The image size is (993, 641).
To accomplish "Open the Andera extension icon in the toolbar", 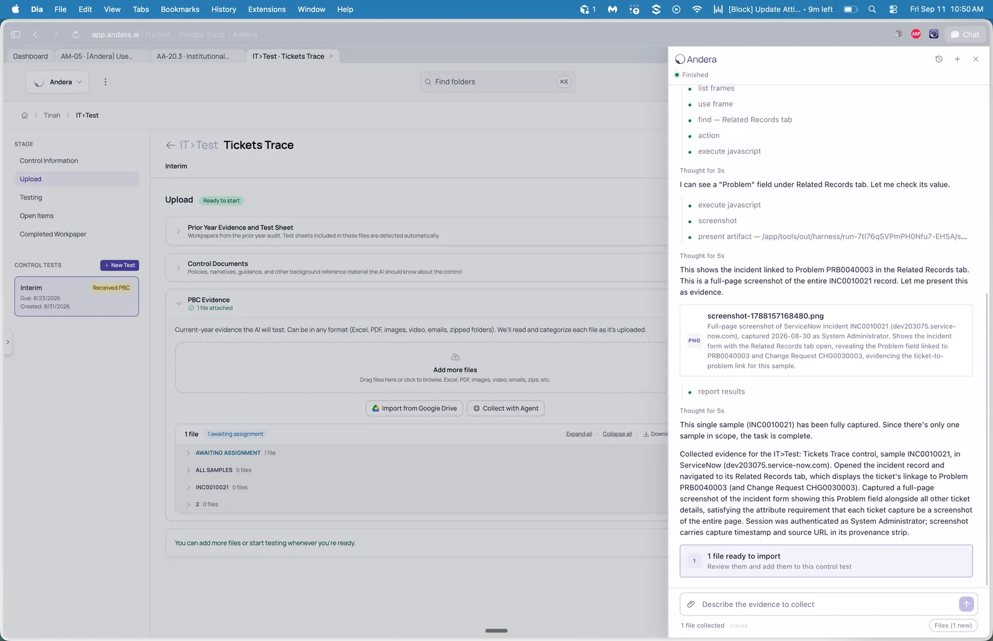I will (x=933, y=34).
